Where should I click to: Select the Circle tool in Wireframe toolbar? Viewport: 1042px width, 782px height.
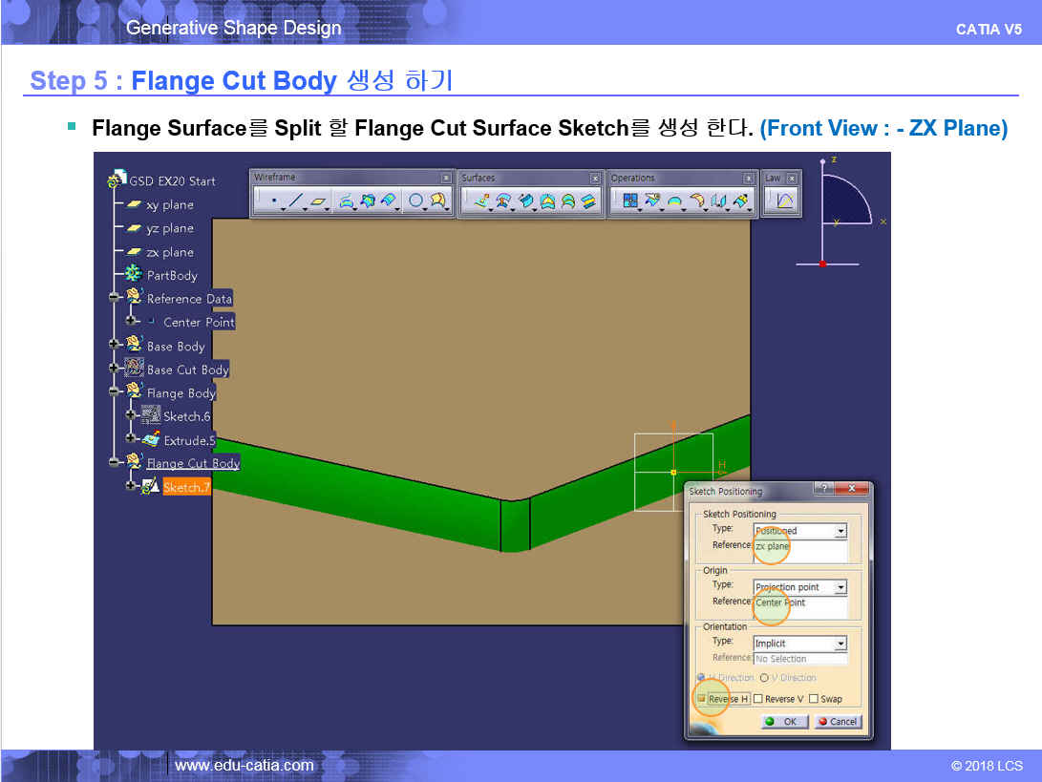415,201
